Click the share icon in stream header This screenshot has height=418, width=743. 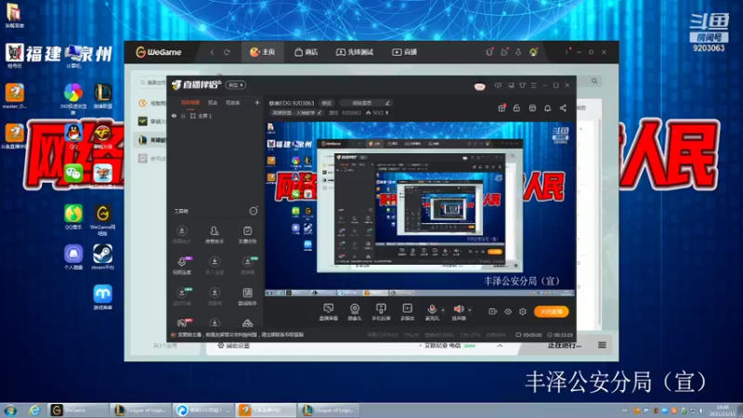(x=563, y=108)
